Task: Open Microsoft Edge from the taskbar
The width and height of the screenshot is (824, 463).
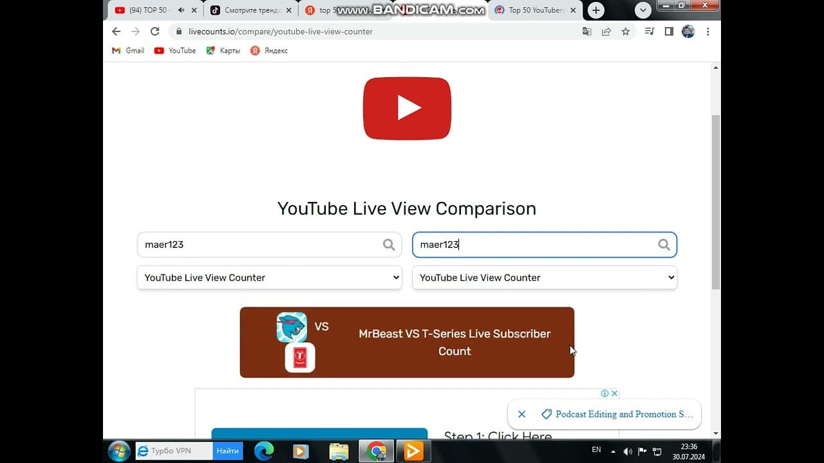Action: pyautogui.click(x=264, y=451)
